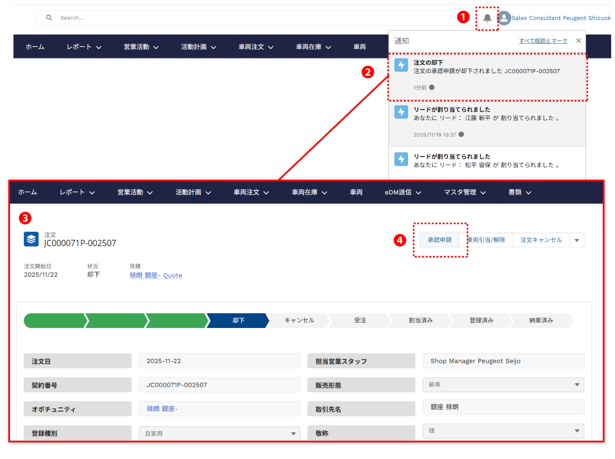
Task: Expand the 敬称 dropdown showing 様
Action: coord(577,431)
